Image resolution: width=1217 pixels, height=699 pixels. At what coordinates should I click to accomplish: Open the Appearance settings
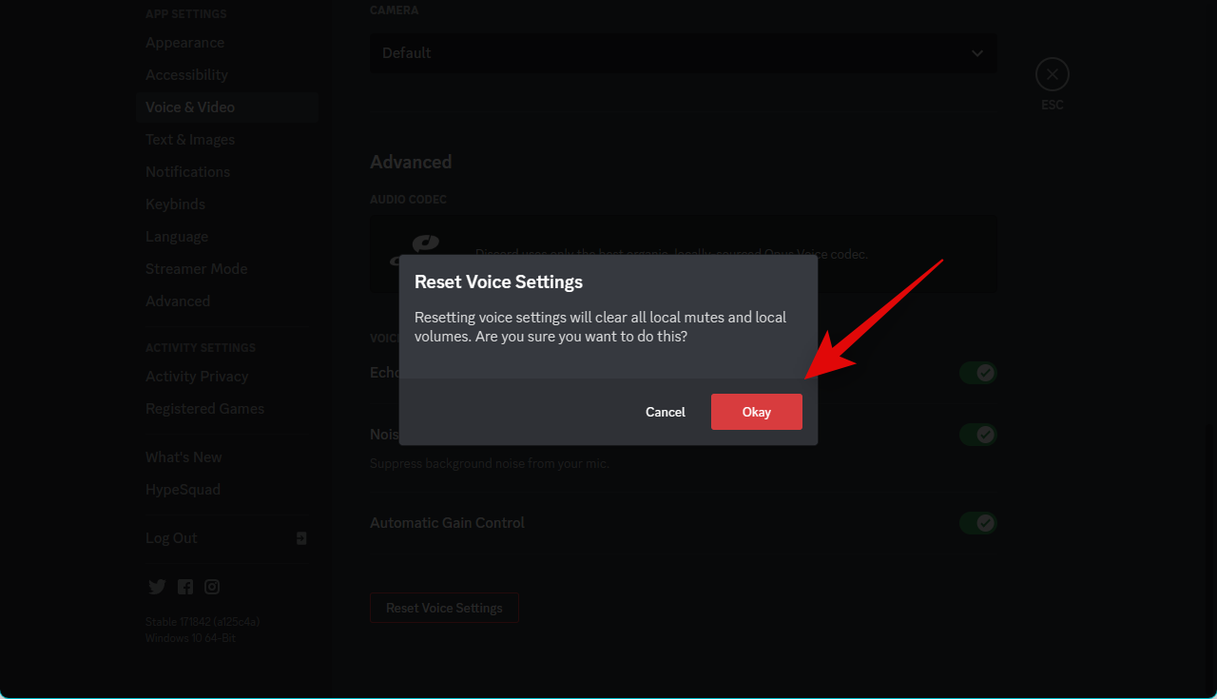(x=185, y=43)
